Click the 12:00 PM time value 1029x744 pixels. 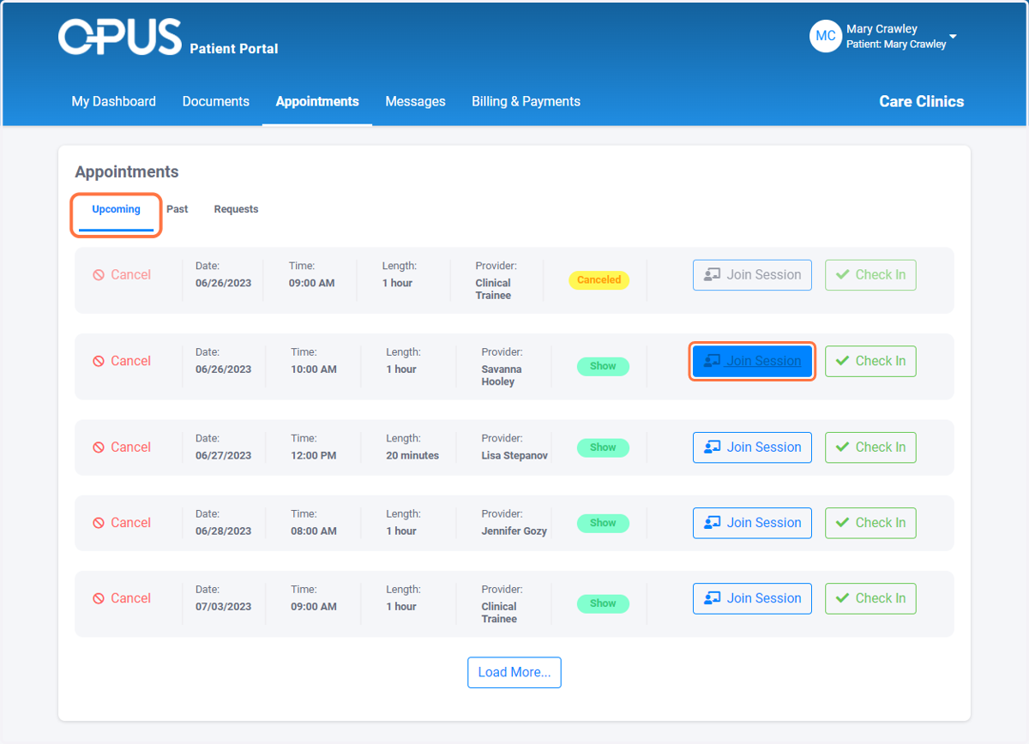(314, 456)
